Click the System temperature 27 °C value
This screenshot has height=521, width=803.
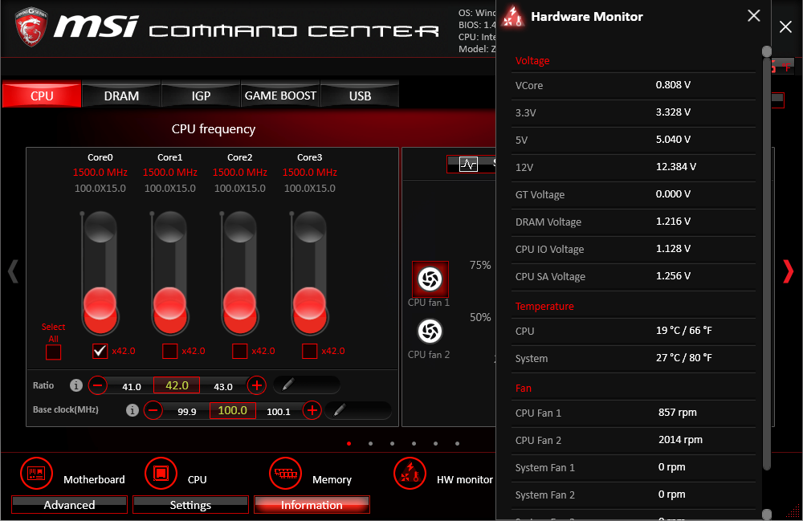tap(683, 357)
